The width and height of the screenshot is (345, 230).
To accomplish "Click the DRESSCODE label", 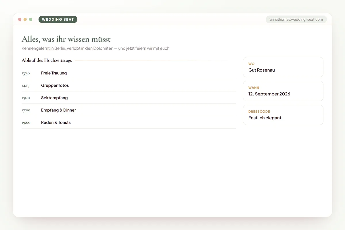I will coord(259,112).
